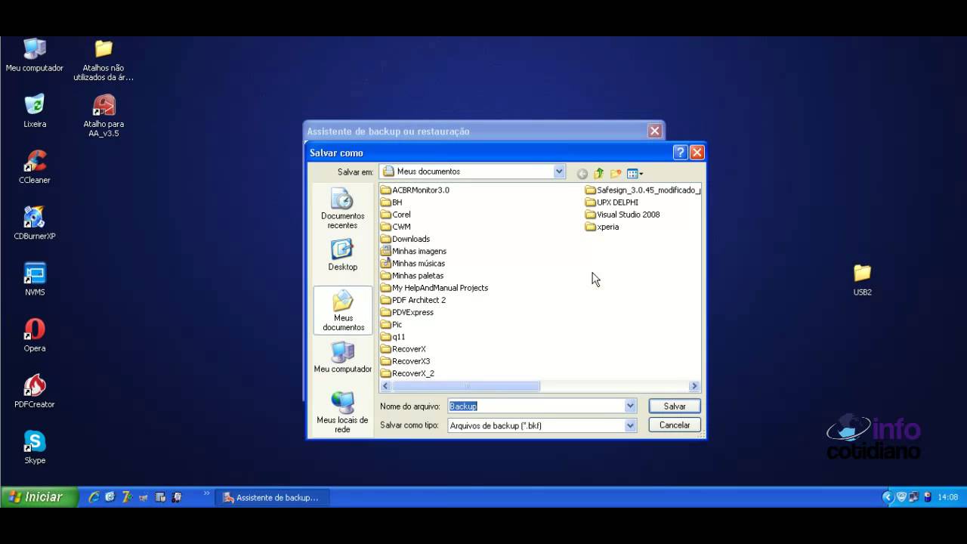
Task: Select the PDFCreator desktop shortcut
Action: [35, 391]
